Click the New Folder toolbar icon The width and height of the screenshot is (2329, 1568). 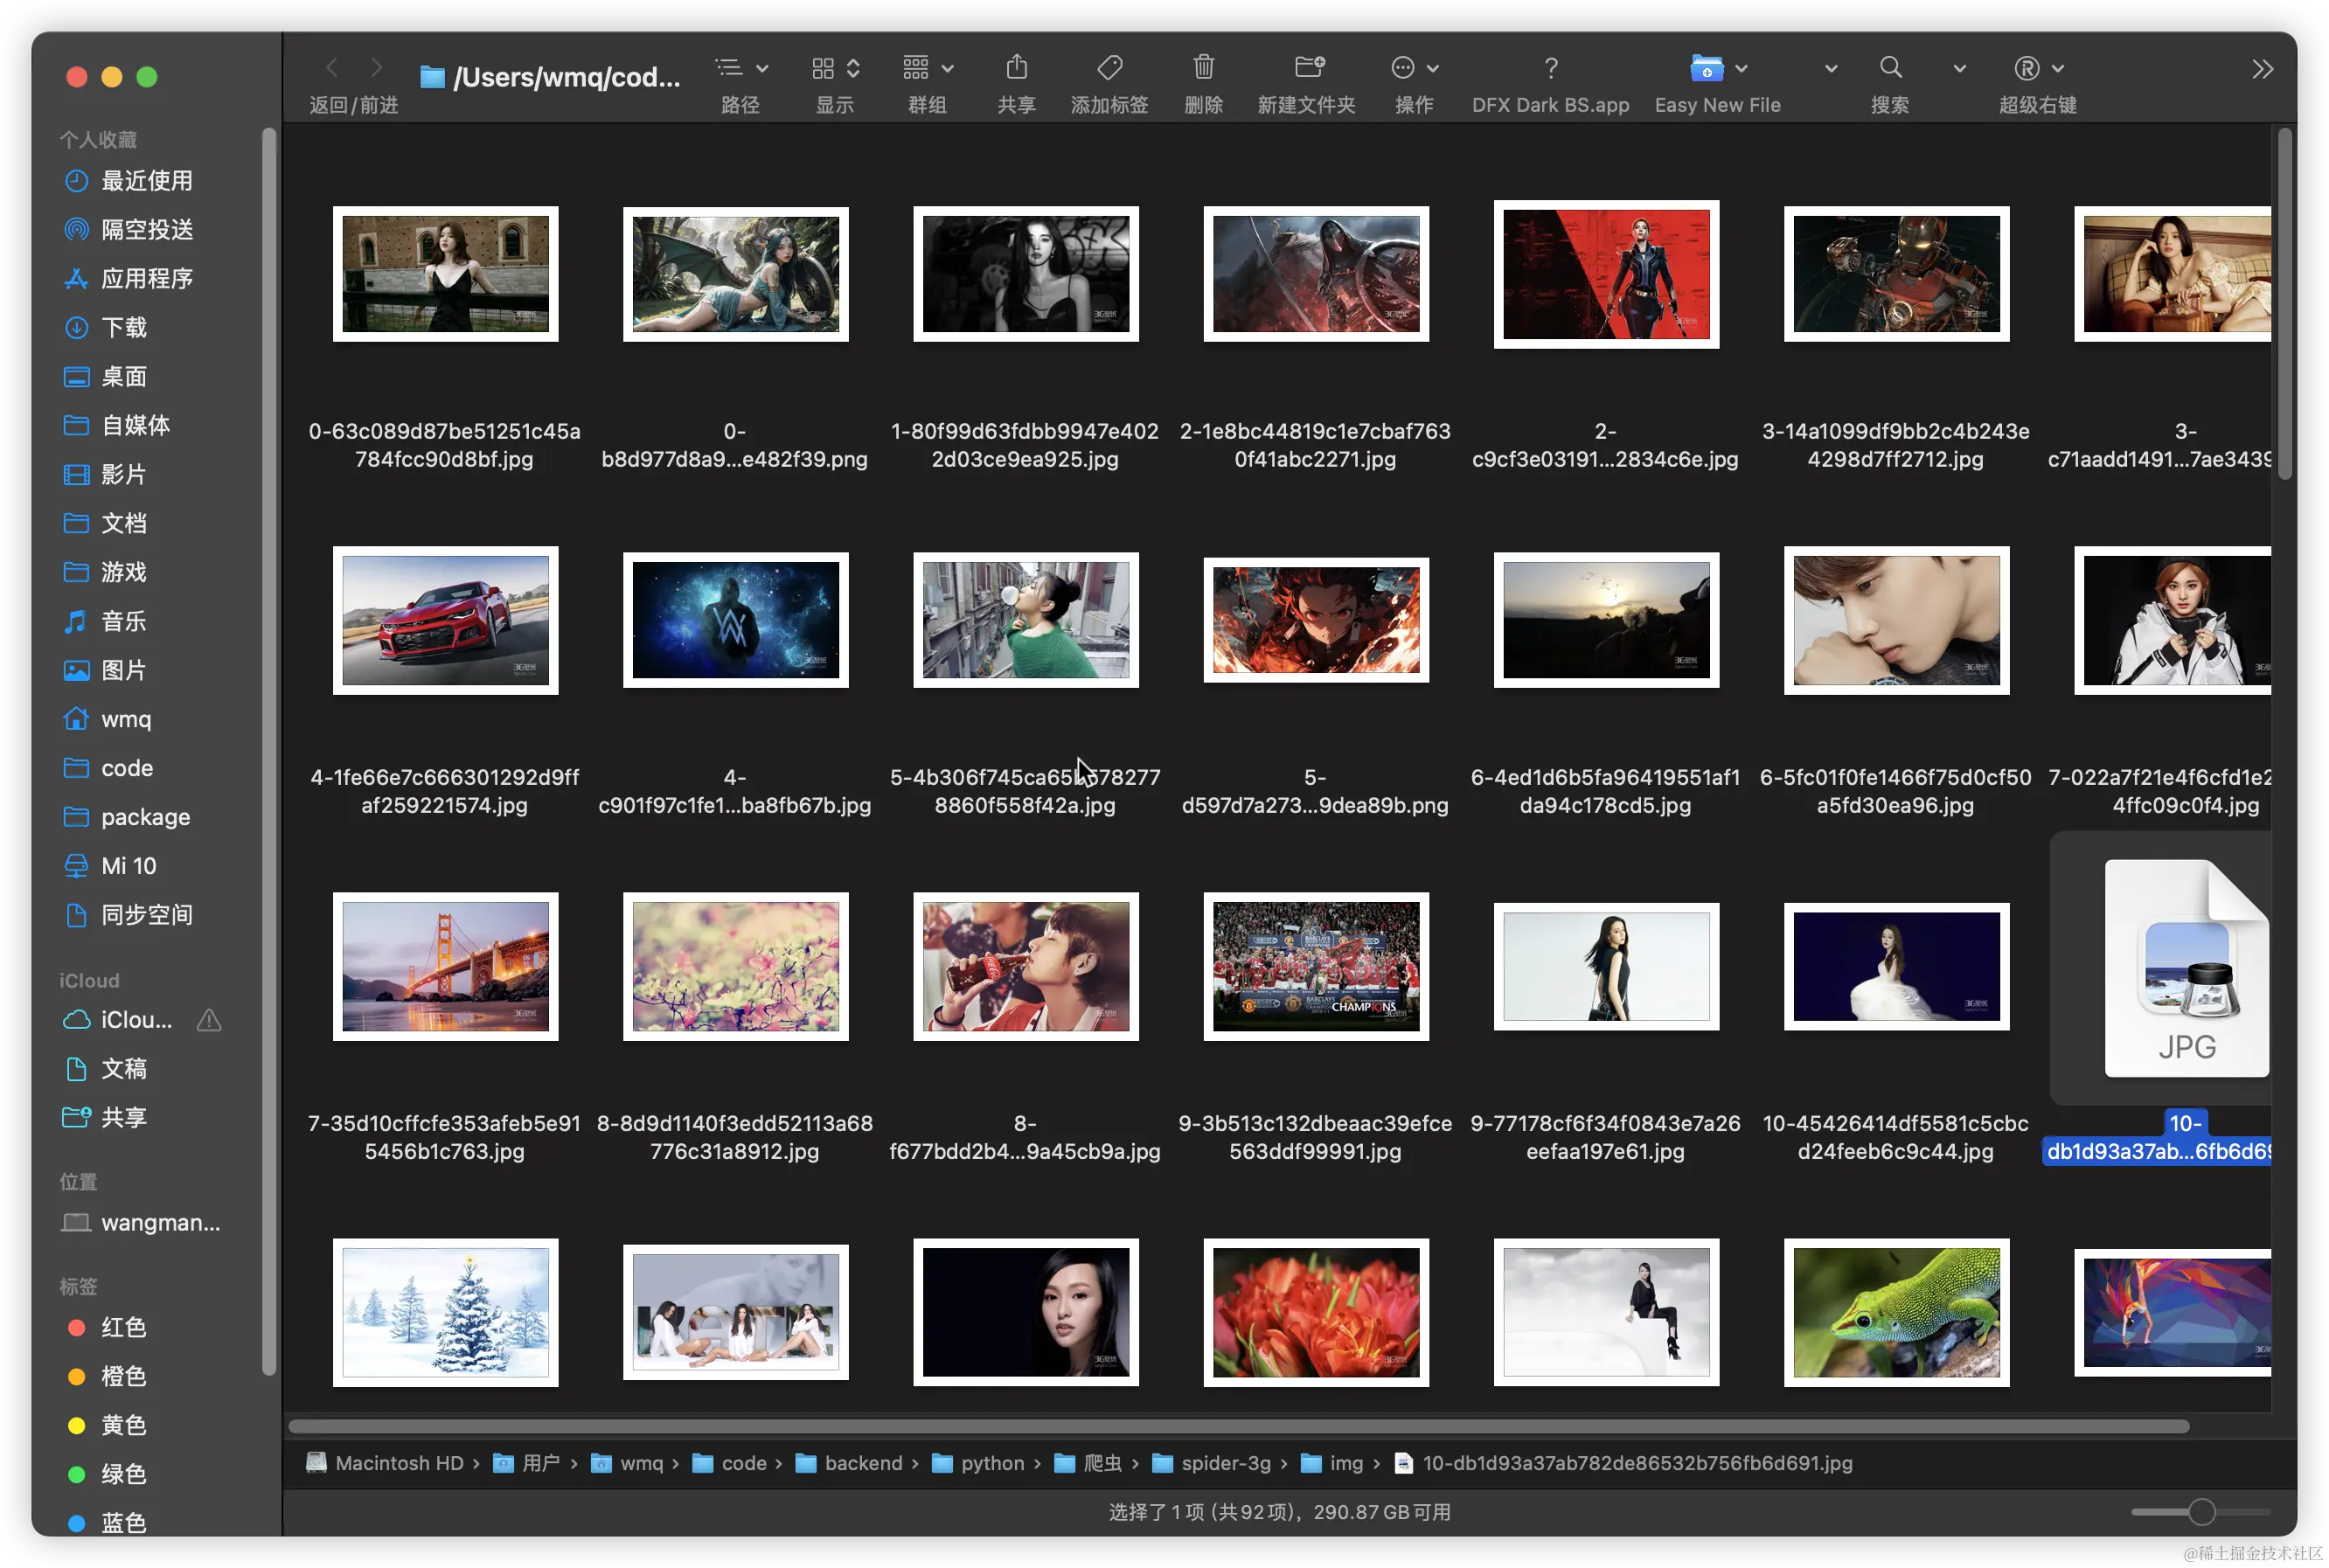click(1308, 68)
